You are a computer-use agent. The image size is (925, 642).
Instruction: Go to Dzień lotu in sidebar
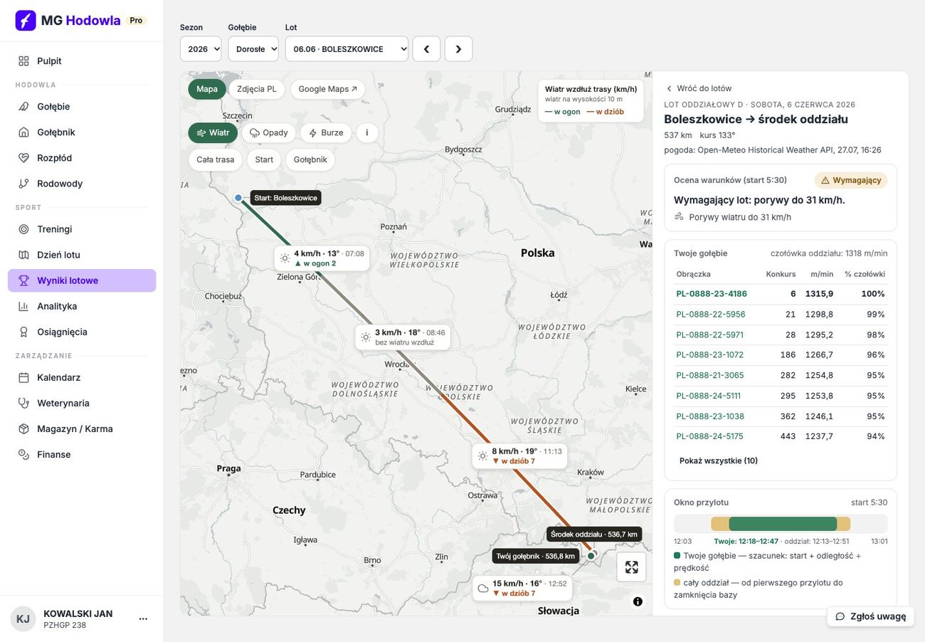[82, 255]
